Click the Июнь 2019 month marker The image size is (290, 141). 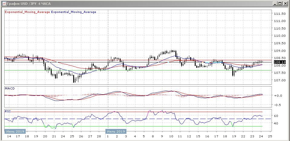15,132
